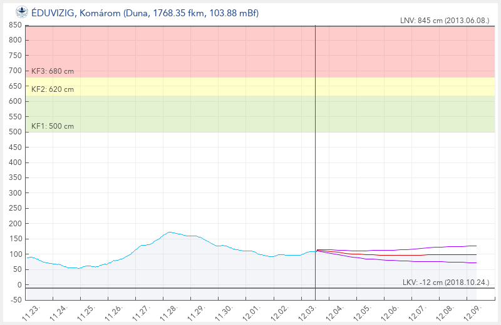Click the KF3: 680 cm threshold label

(53, 71)
